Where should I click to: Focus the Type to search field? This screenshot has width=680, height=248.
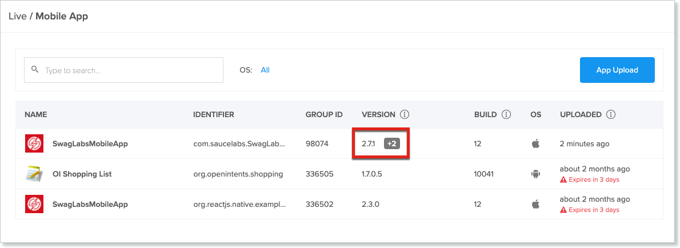coord(123,70)
